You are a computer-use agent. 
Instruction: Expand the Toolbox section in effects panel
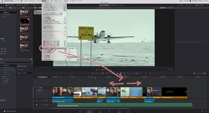pyautogui.click(x=6, y=66)
